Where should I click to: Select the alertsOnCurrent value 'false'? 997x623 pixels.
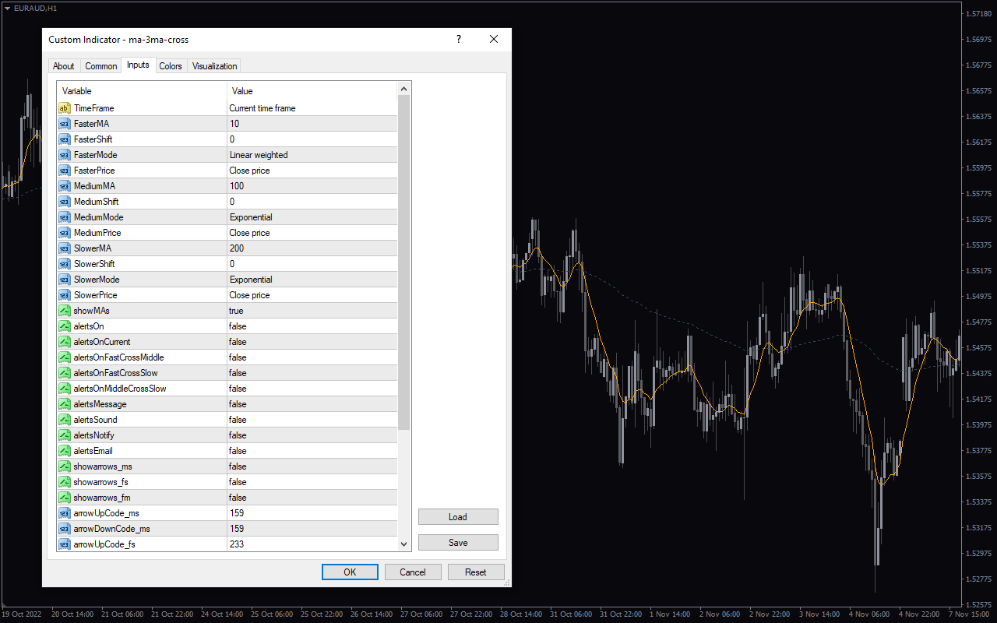click(x=238, y=342)
